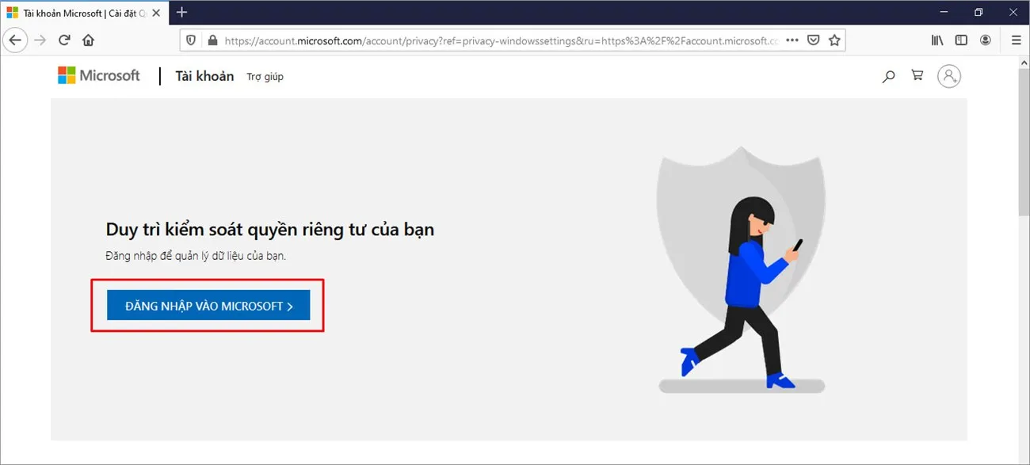Open the Firefox Library icon

(937, 40)
